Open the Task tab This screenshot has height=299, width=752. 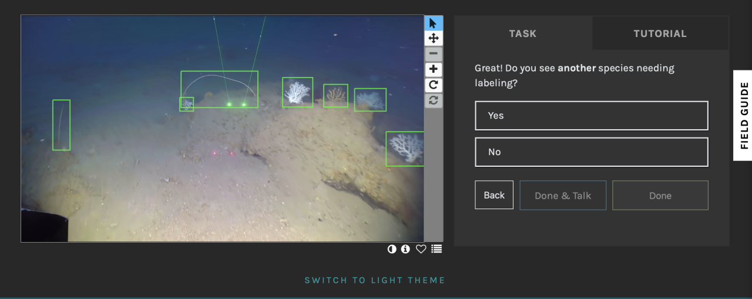(523, 33)
